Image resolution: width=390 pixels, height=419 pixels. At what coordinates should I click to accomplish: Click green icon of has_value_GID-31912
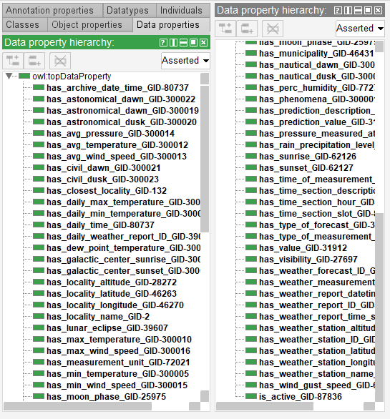251,247
